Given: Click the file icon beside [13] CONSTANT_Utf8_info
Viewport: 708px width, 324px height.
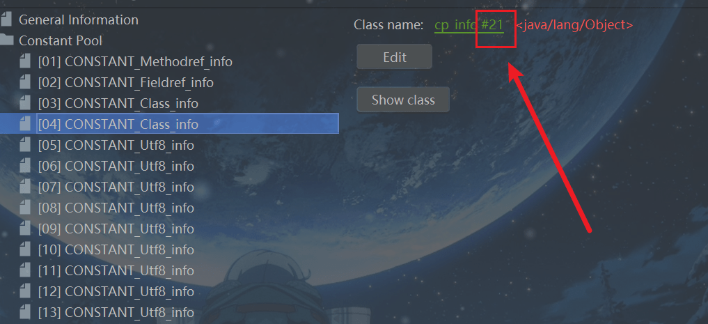Looking at the screenshot, I should (25, 311).
